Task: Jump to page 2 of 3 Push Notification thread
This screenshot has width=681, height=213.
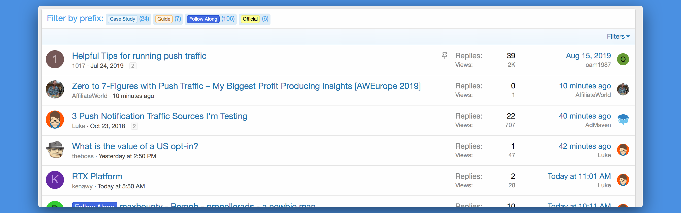Action: pos(134,126)
